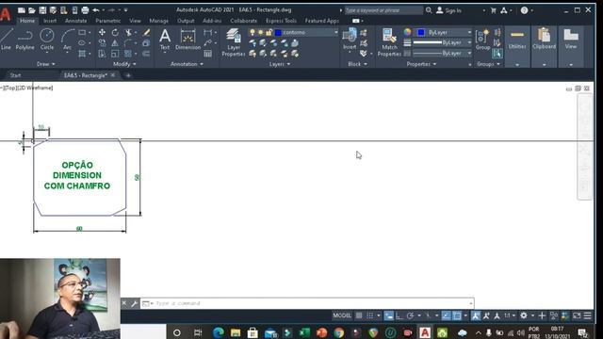This screenshot has width=603, height=339.
Task: Toggle 2D object snap
Action: pos(457,315)
